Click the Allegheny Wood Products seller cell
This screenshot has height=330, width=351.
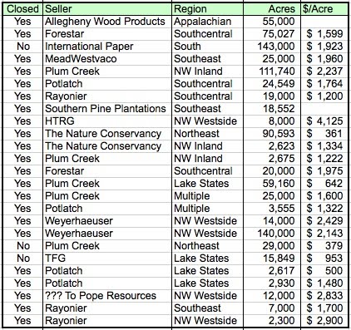[107, 22]
